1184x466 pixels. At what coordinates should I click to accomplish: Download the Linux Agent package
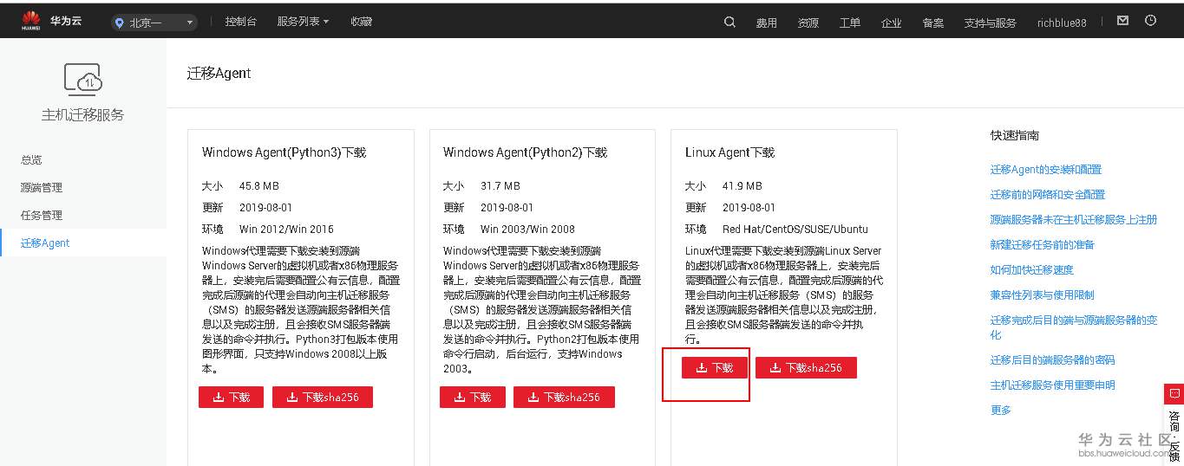pos(714,368)
